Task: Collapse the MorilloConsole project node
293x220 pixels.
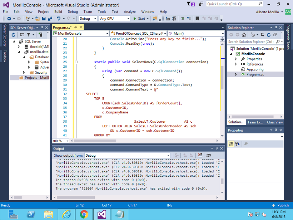Action: pos(231,54)
